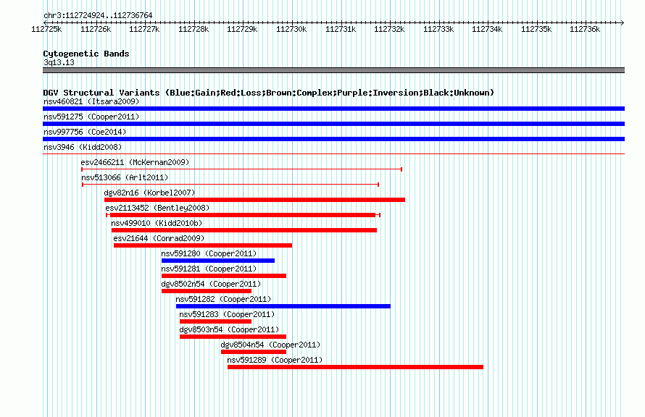Click the esv2113452 red loss bar

click(243, 215)
